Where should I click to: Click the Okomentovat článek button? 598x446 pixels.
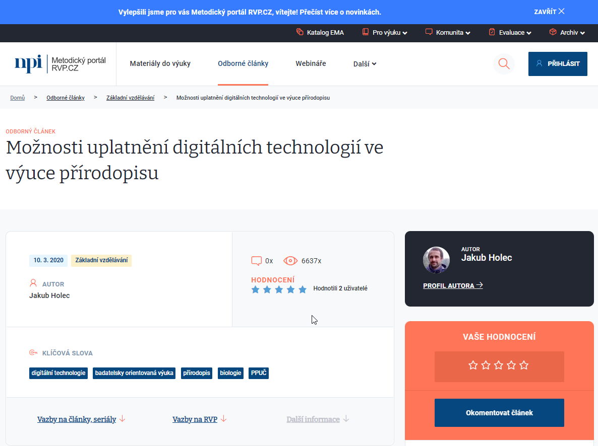[499, 413]
